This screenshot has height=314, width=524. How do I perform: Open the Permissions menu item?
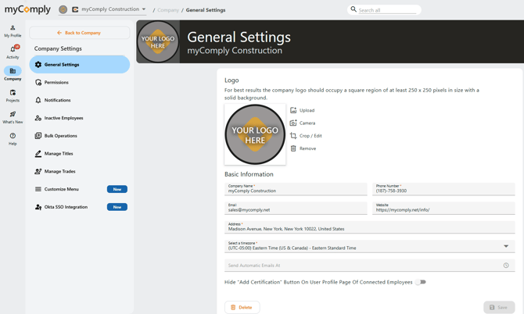80,82
